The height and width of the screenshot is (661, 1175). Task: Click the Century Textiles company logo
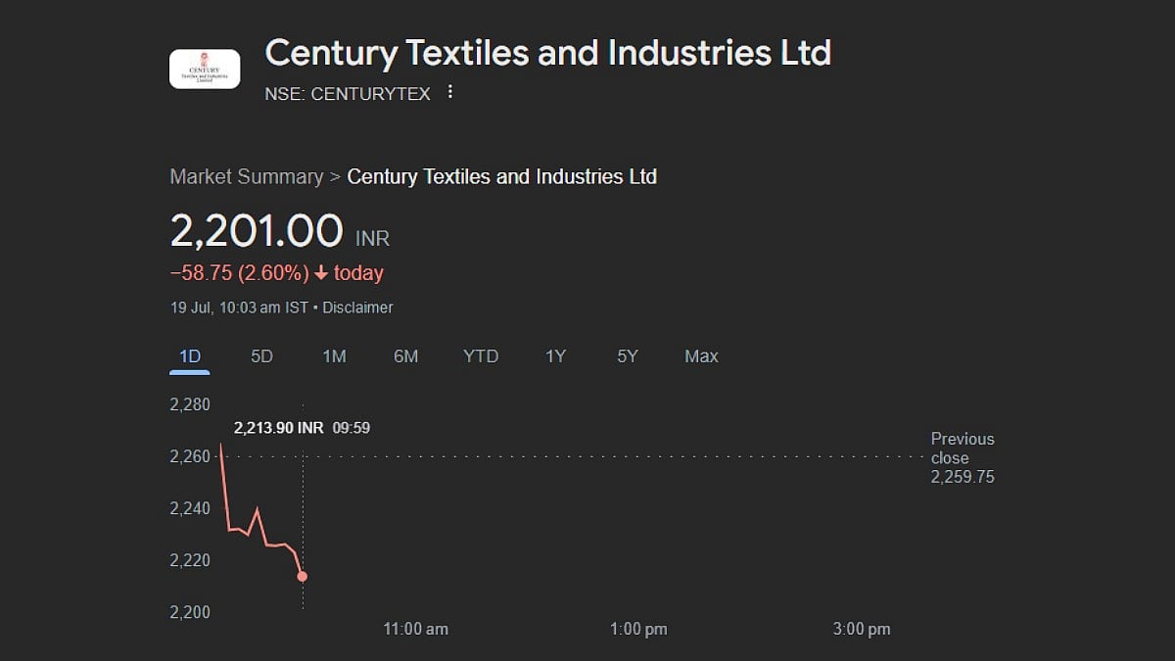205,69
